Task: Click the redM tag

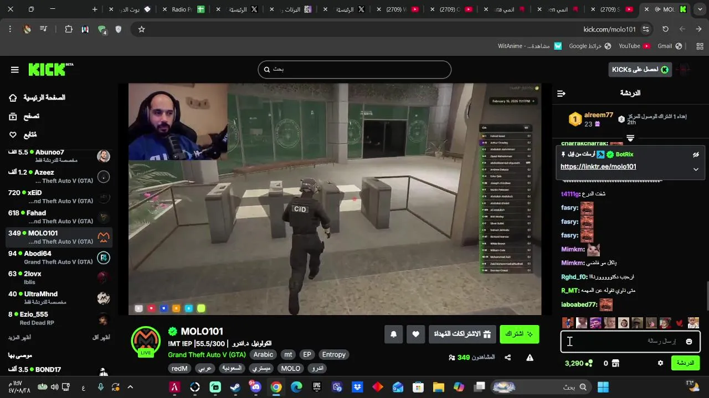Action: point(179,369)
